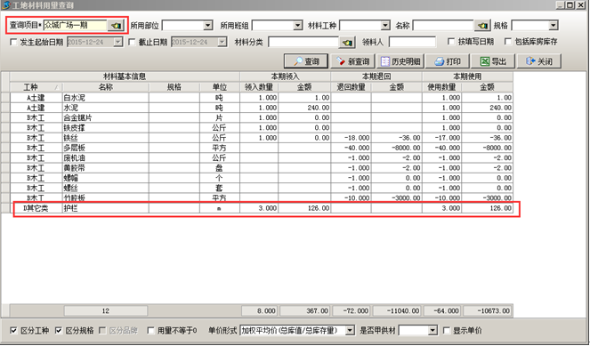Click the lookup icon beside 材料分类 field

coord(347,42)
